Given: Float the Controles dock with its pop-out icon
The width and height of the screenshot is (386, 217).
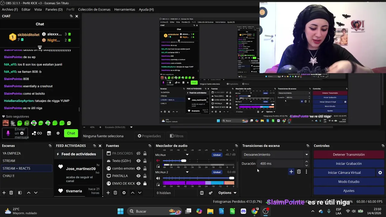Looking at the screenshot, I should [x=383, y=146].
